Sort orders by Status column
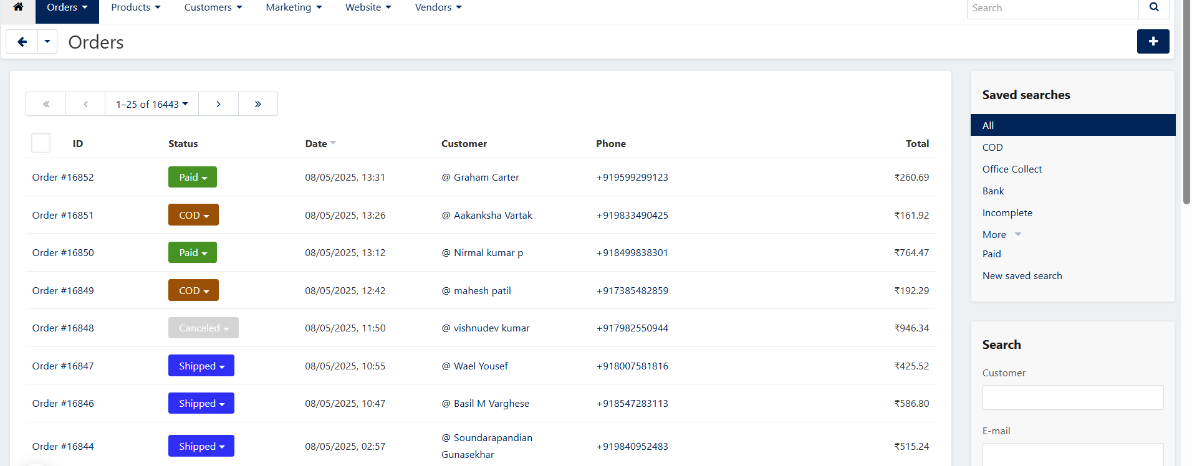Image resolution: width=1192 pixels, height=466 pixels. click(x=183, y=143)
